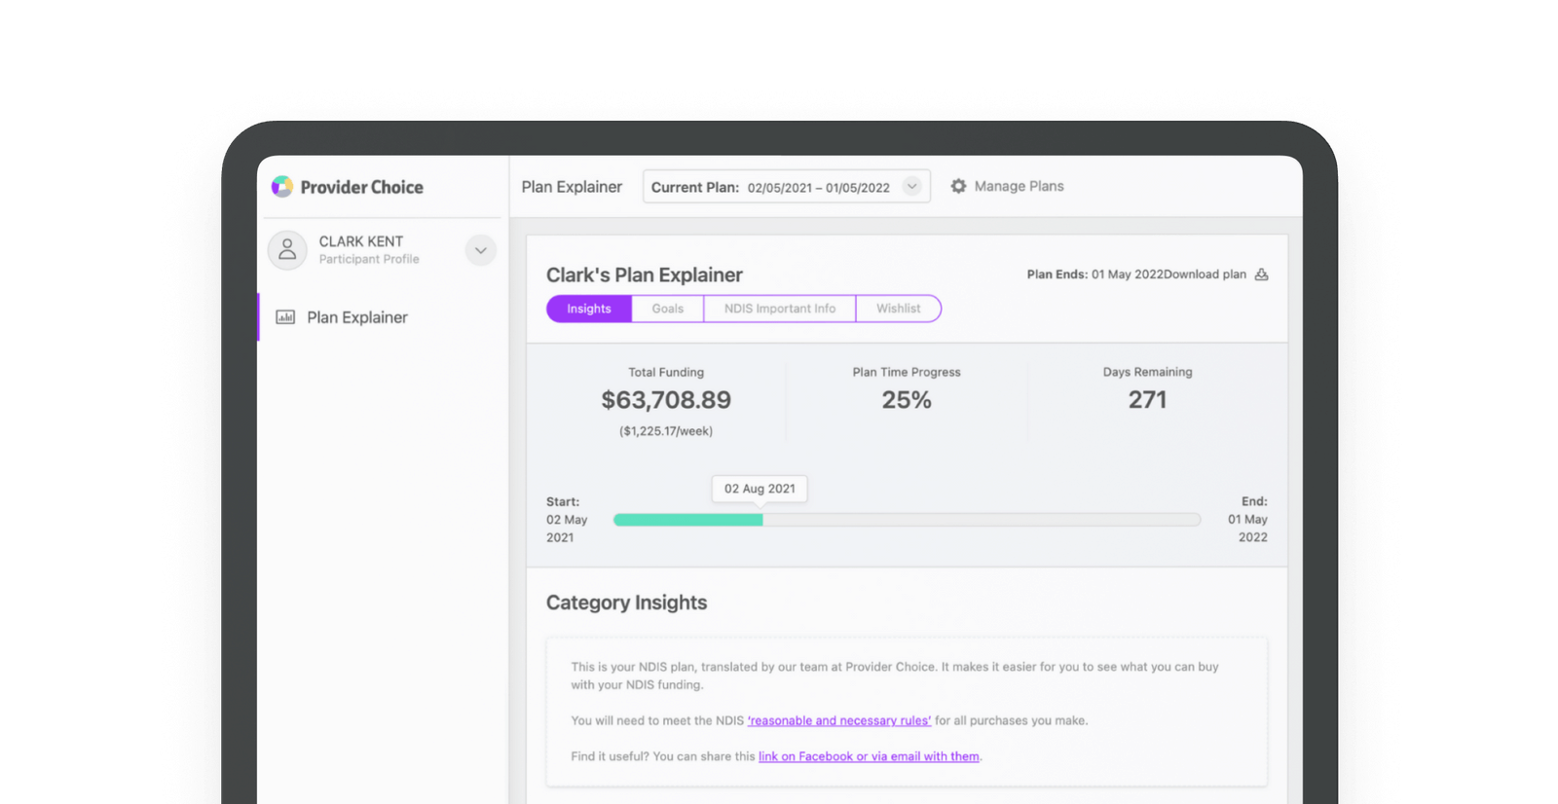
Task: Select the Insights tab
Action: (589, 309)
